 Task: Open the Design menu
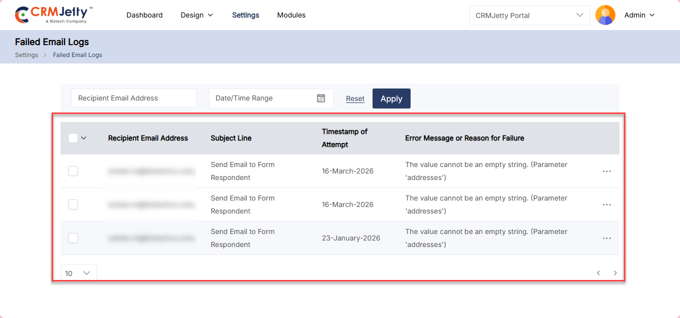[x=197, y=15]
